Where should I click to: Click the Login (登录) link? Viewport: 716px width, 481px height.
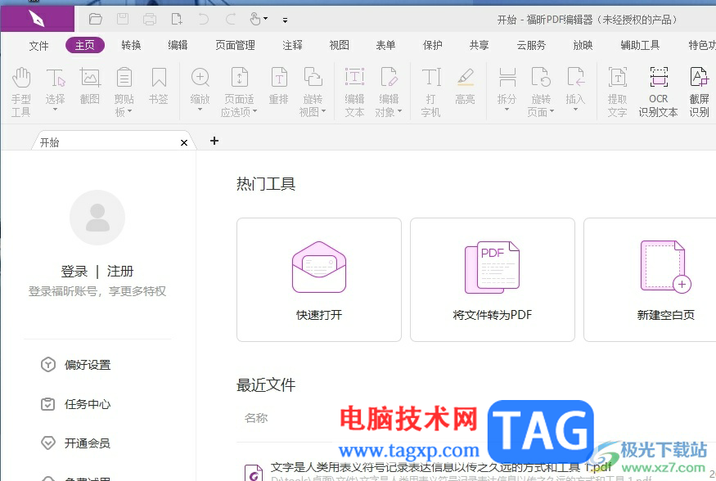click(74, 271)
